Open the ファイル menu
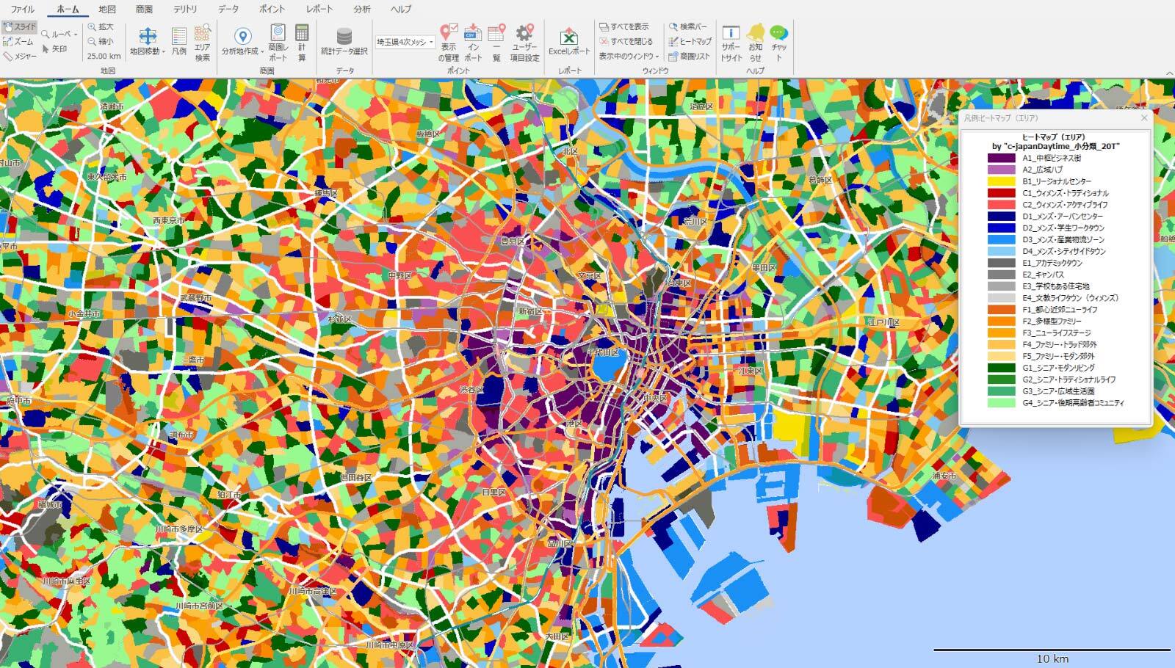 click(22, 9)
